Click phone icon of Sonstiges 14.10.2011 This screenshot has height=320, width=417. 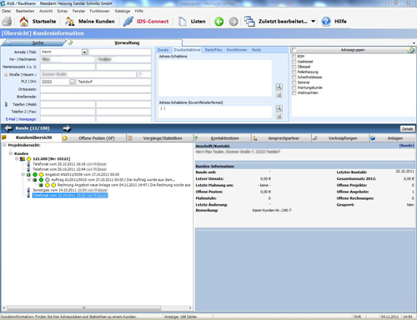28,190
